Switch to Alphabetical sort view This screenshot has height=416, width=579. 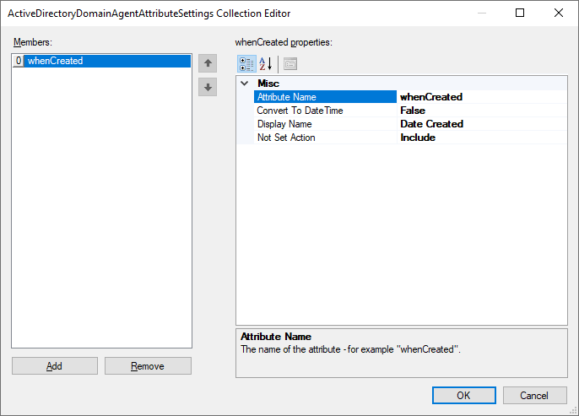coord(265,64)
